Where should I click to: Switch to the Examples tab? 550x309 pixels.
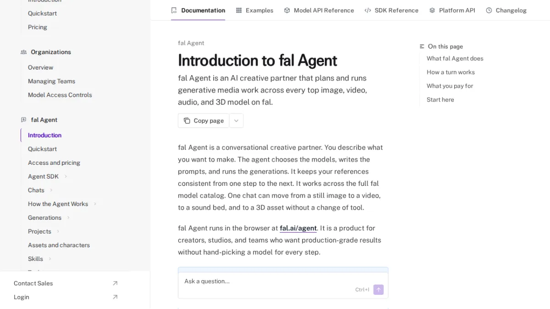(x=254, y=10)
